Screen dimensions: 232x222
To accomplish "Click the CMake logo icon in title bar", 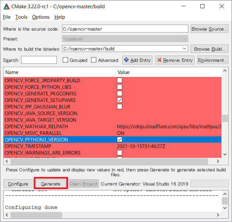I will pos(7,7).
